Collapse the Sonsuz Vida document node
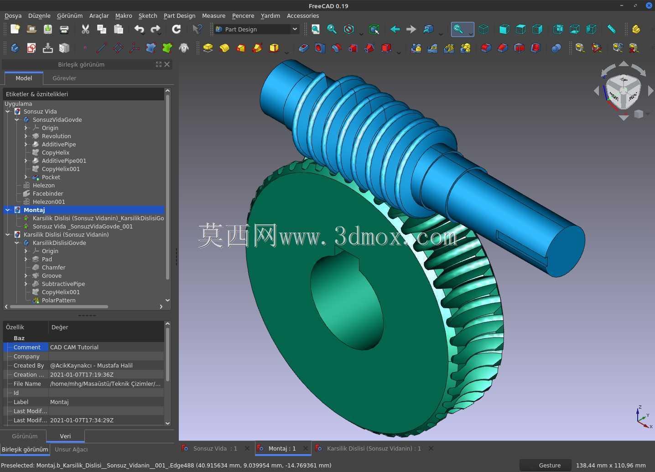This screenshot has width=655, height=472. [8, 111]
